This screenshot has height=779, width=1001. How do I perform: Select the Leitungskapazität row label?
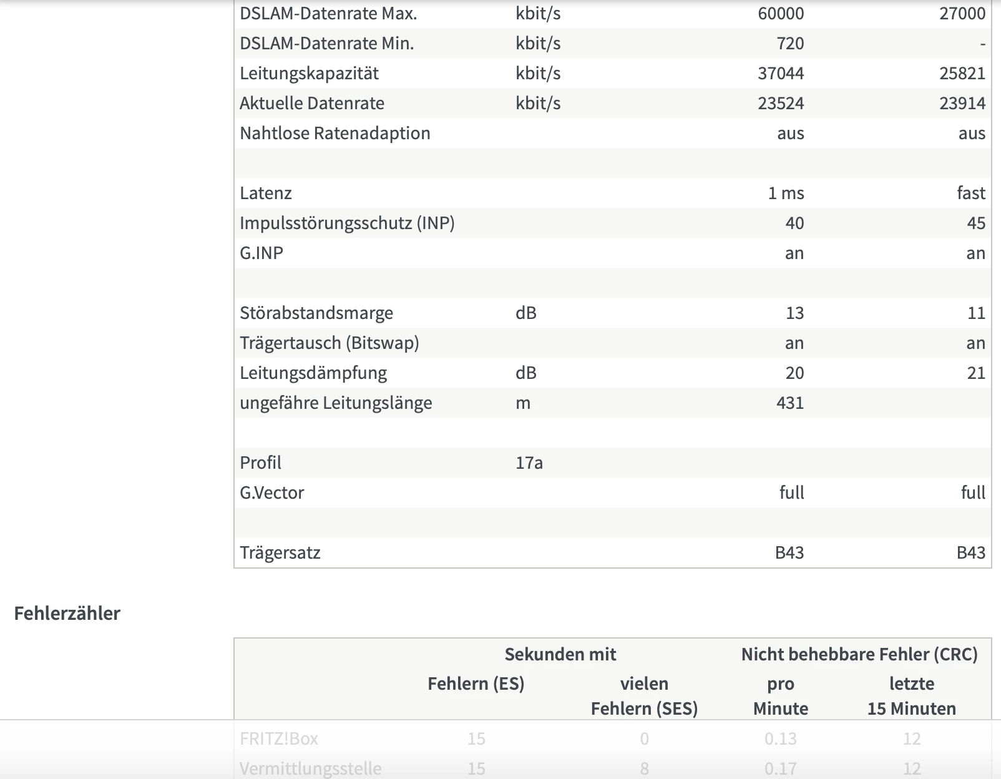tap(309, 73)
